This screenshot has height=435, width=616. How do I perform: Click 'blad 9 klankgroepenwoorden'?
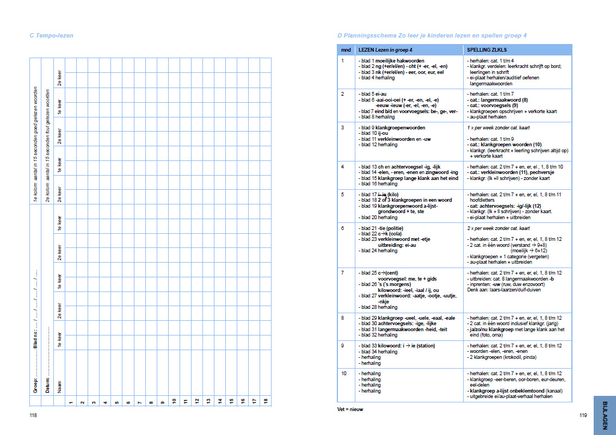click(393, 128)
